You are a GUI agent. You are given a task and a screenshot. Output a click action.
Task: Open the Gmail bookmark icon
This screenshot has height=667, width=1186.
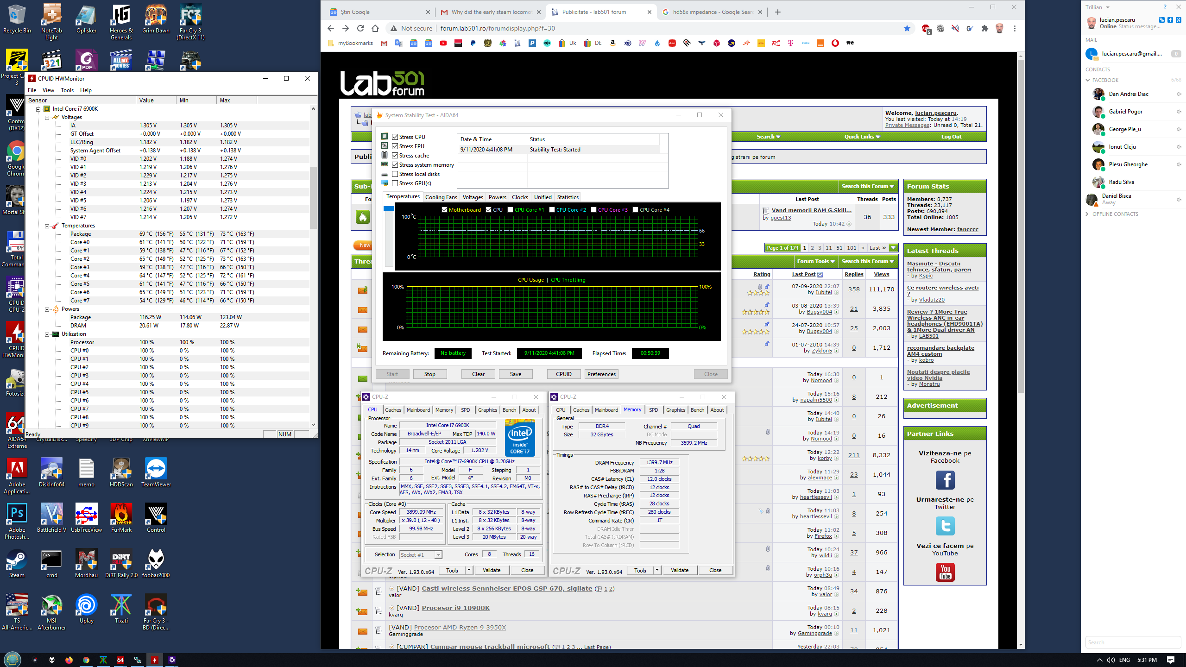click(x=384, y=43)
